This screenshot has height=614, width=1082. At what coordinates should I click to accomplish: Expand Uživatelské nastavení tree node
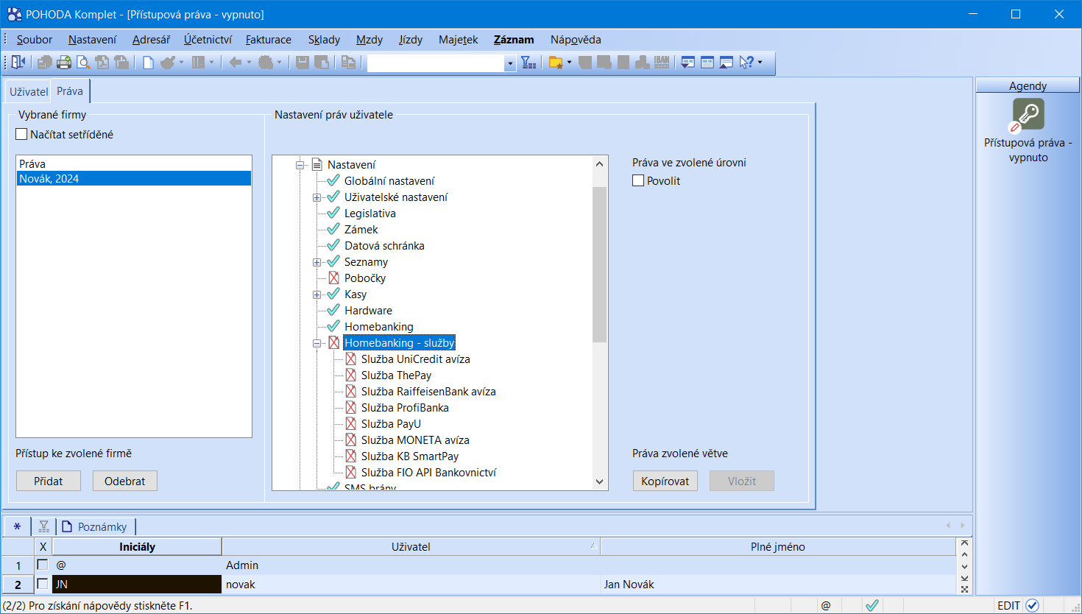tap(317, 197)
